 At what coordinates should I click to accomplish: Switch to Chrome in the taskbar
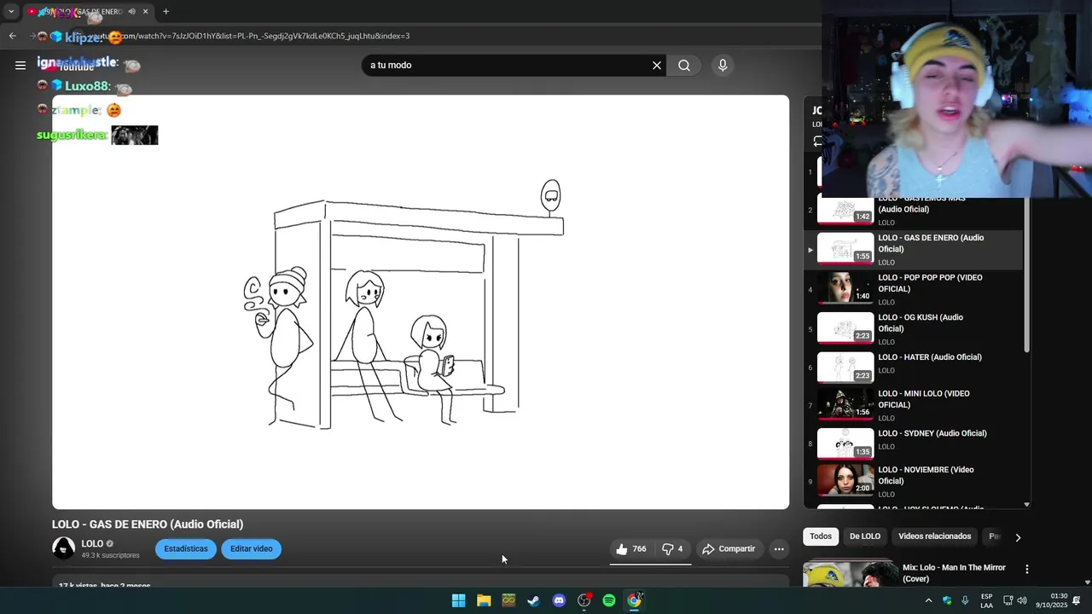pos(634,600)
